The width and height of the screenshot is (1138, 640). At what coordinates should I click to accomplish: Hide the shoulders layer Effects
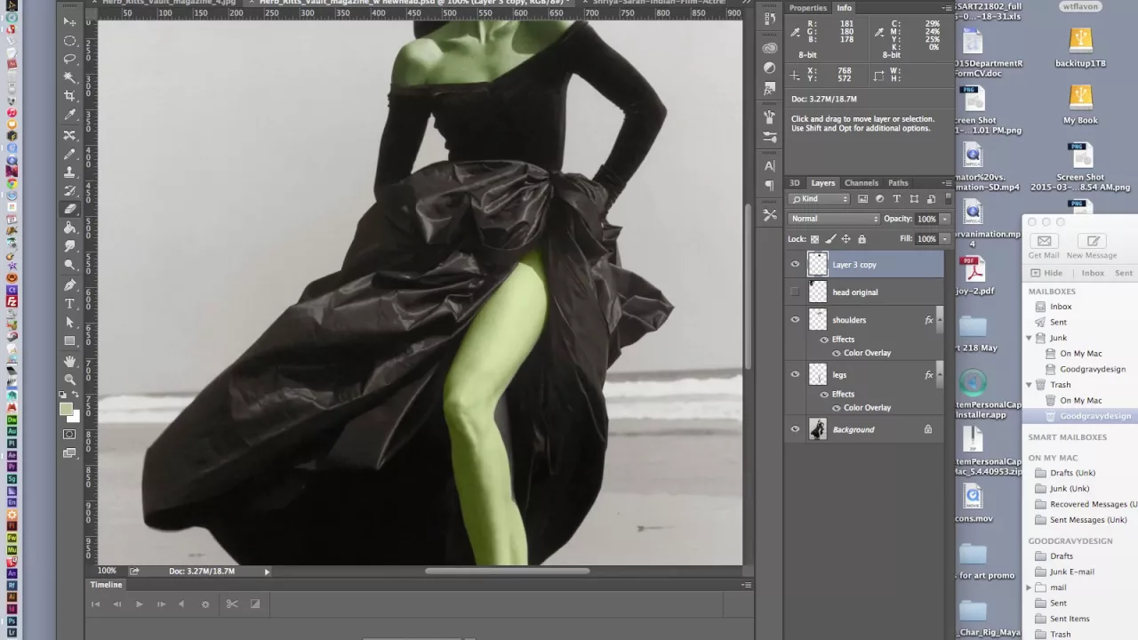point(824,340)
